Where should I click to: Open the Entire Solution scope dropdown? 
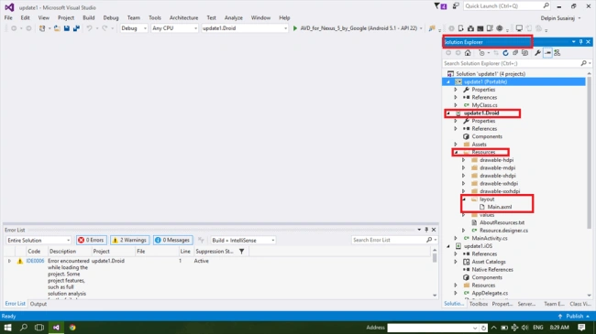coord(39,241)
